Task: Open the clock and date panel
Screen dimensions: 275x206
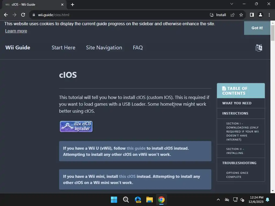Action: pyautogui.click(x=256, y=200)
